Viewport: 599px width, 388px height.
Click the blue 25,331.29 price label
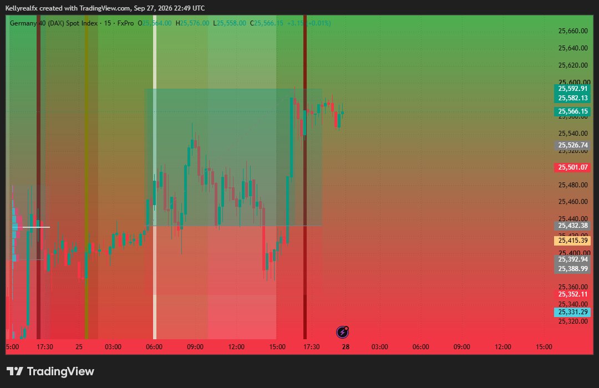tap(572, 313)
